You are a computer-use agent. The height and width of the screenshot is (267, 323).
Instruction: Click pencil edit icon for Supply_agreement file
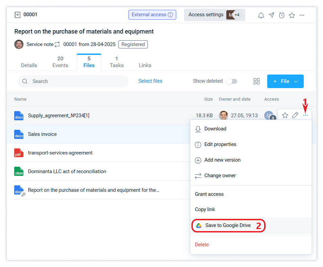click(x=295, y=116)
